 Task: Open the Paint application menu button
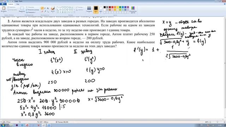coord(3,4)
